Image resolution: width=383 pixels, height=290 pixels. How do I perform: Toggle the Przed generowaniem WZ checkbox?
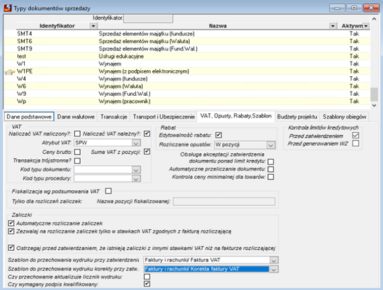(x=355, y=143)
